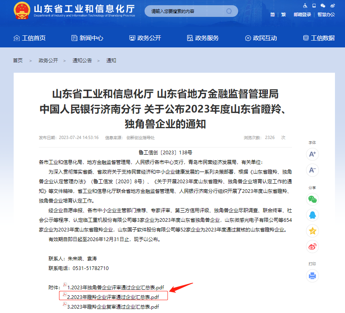Click the 字体 label in sidebar
This screenshot has height=313, width=345.
coord(312,143)
